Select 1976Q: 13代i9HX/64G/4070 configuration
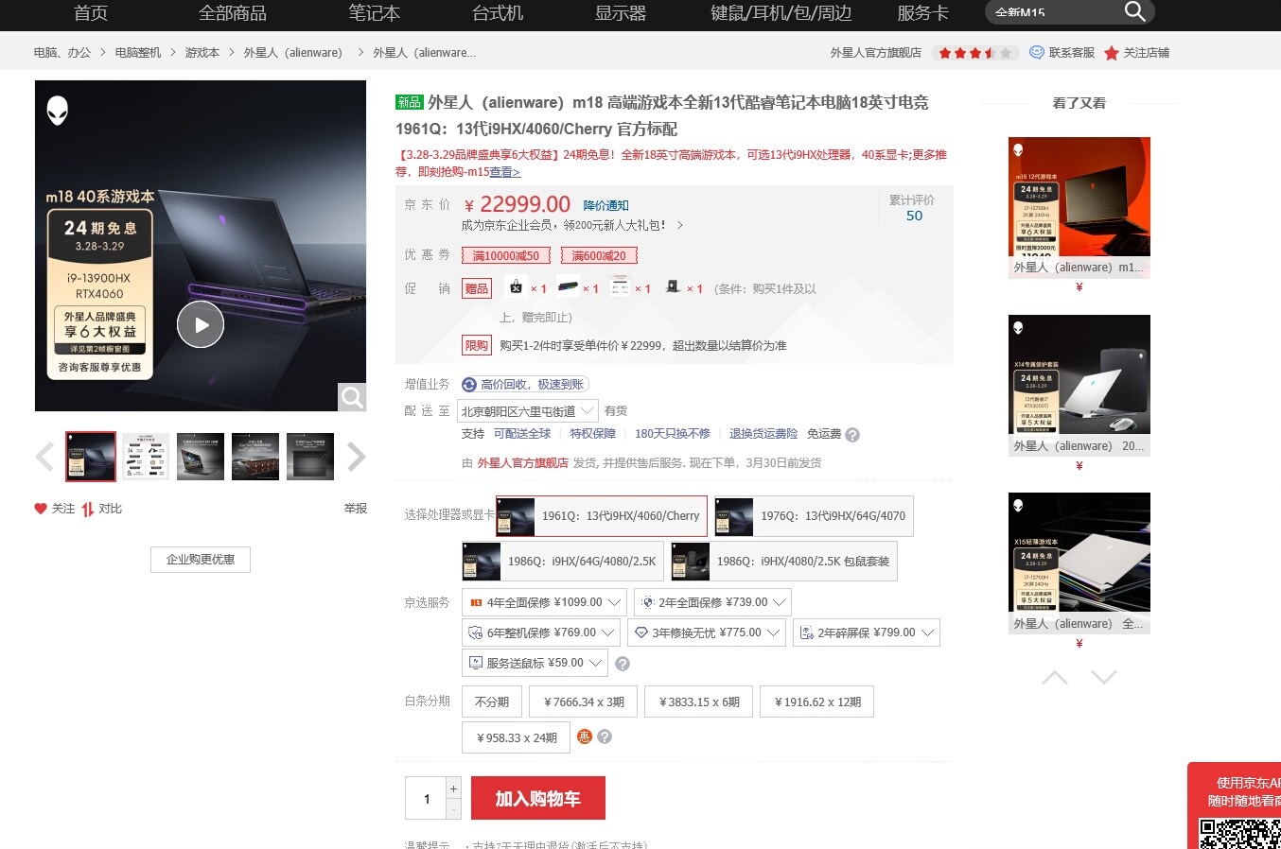Image resolution: width=1281 pixels, height=849 pixels. tap(814, 516)
